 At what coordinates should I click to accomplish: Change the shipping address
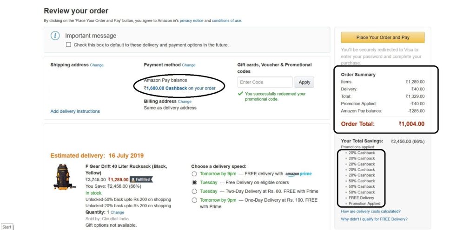click(97, 65)
